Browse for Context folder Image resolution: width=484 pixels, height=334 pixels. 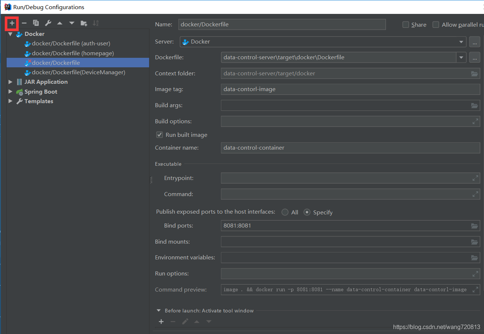[x=474, y=74]
